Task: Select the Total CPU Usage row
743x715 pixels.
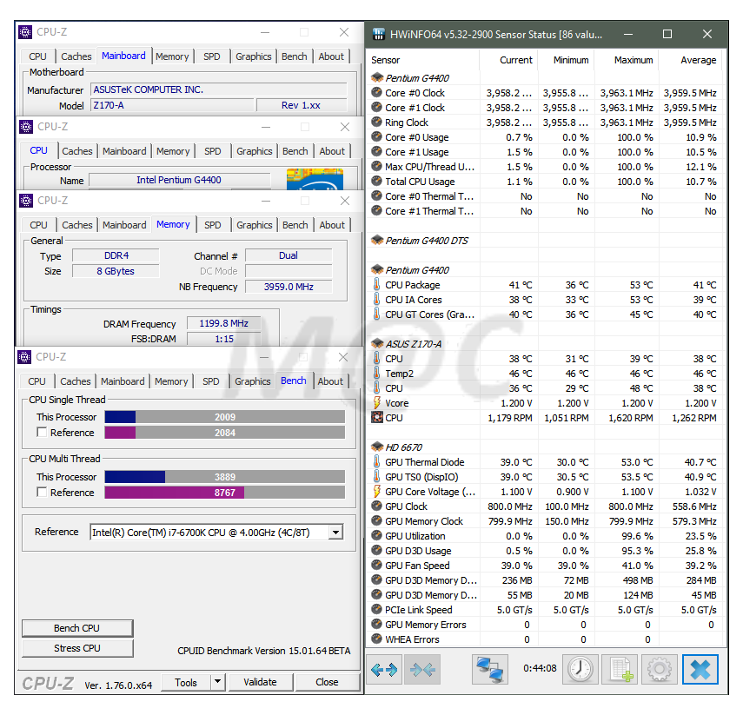Action: coord(545,181)
